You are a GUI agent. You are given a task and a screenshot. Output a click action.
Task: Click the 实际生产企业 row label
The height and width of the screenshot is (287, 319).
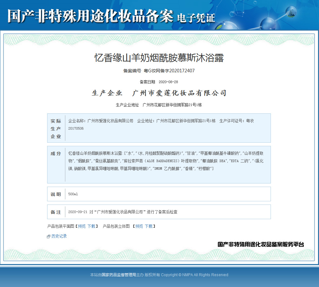pyautogui.click(x=56, y=129)
